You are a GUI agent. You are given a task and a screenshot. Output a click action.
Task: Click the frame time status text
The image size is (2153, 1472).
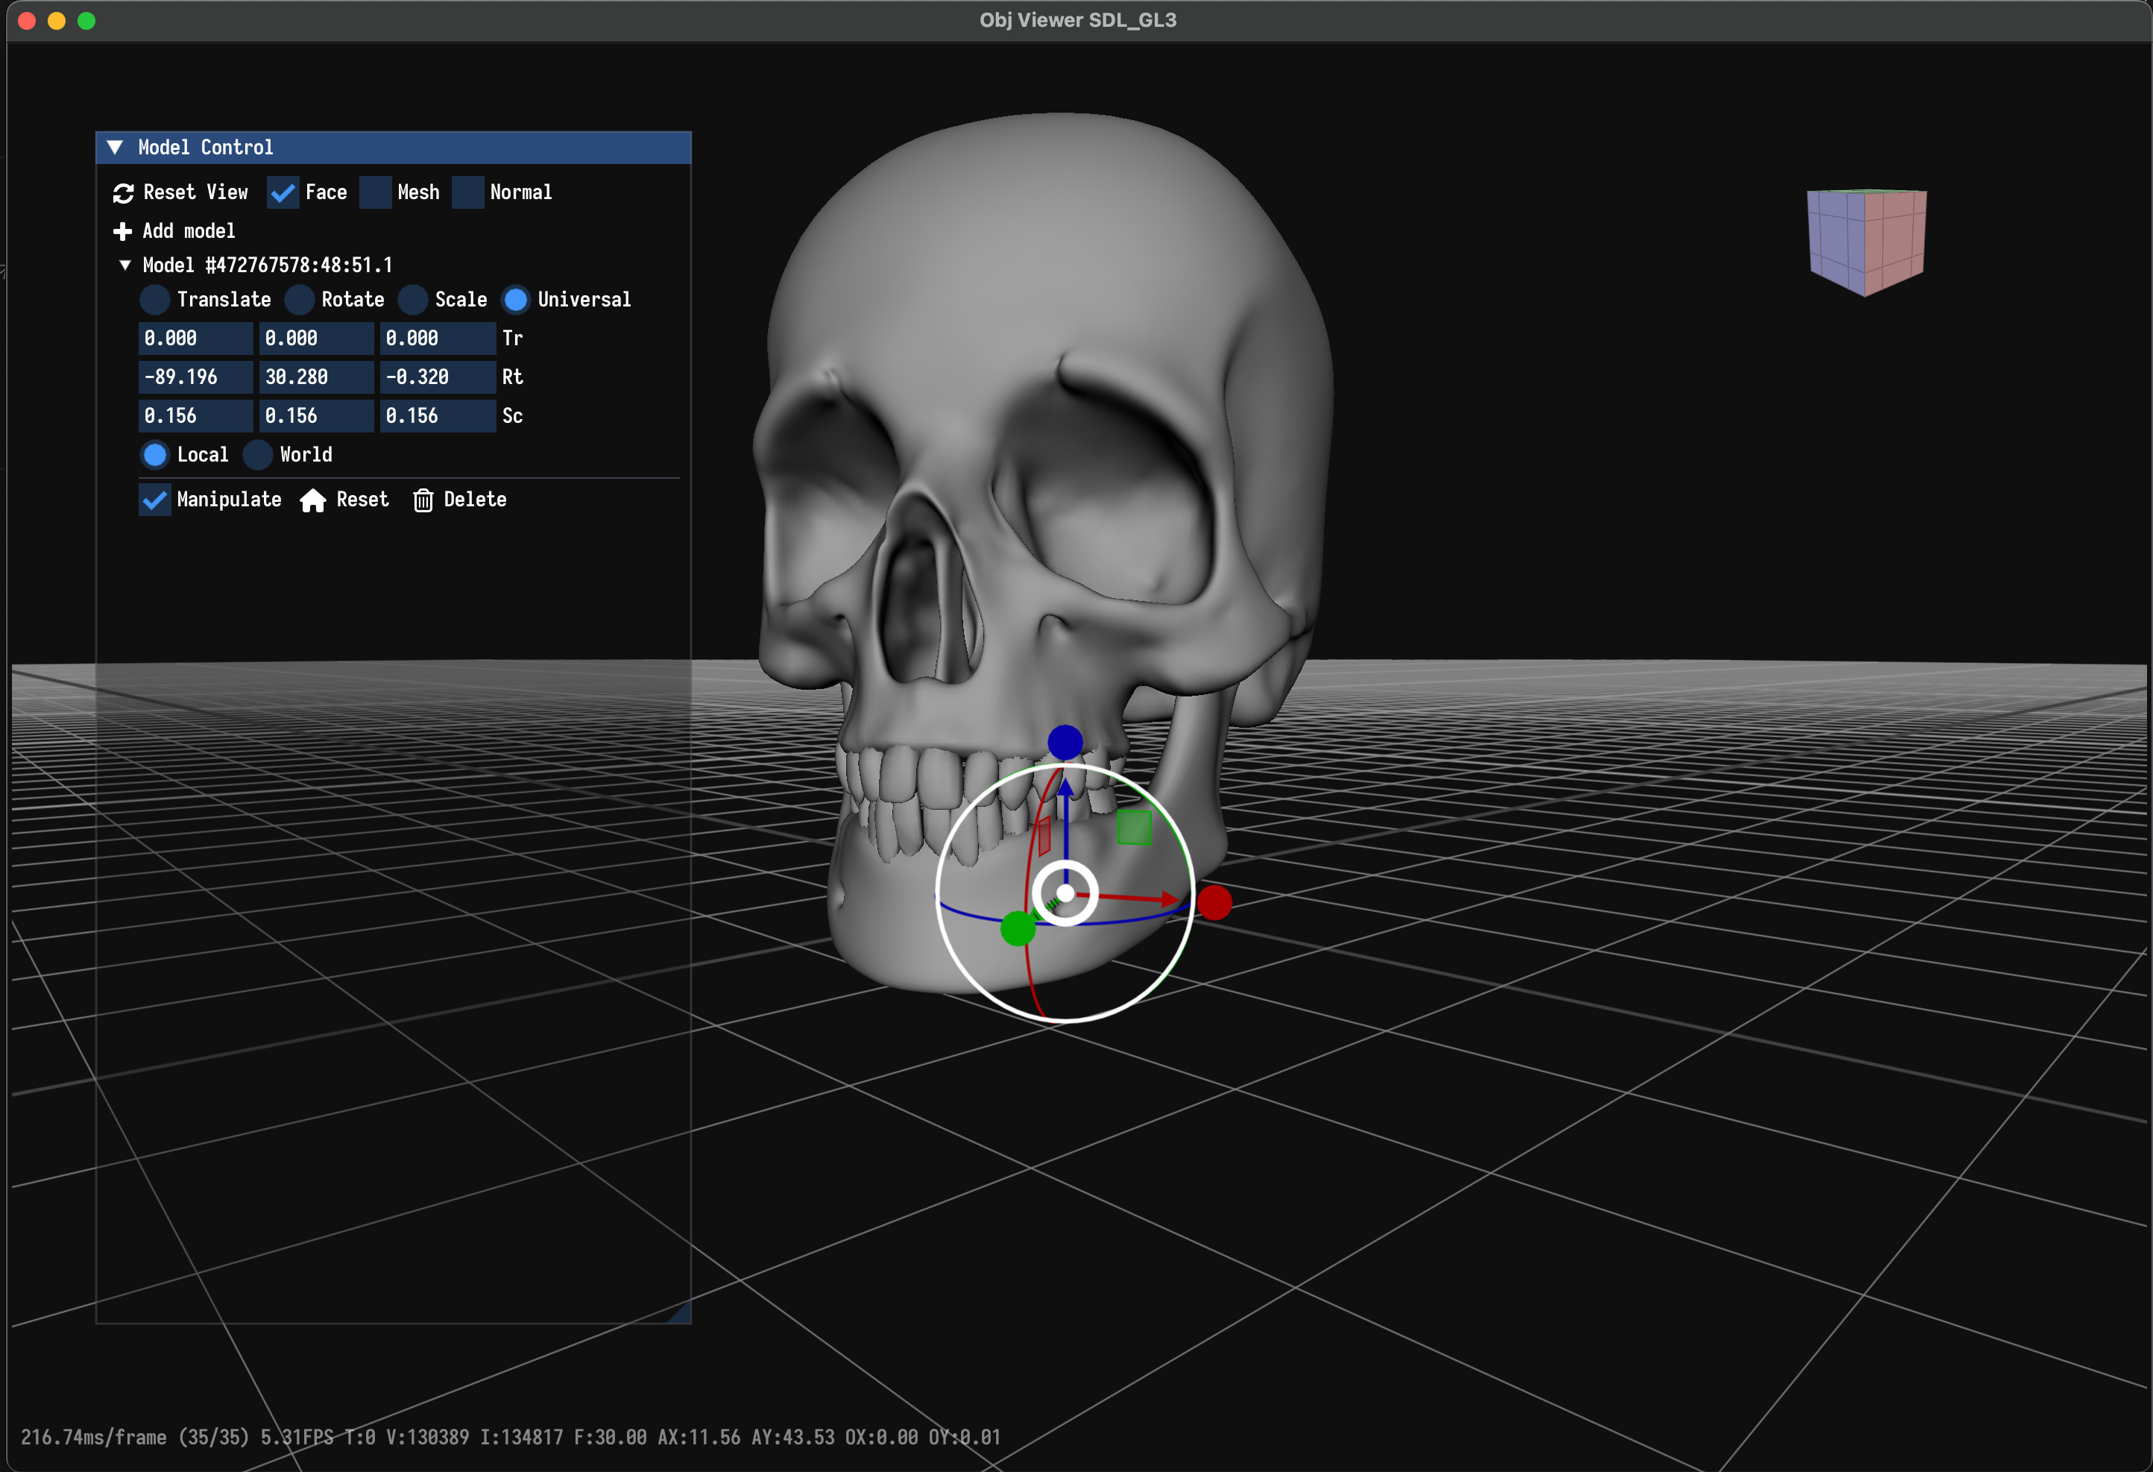511,1438
